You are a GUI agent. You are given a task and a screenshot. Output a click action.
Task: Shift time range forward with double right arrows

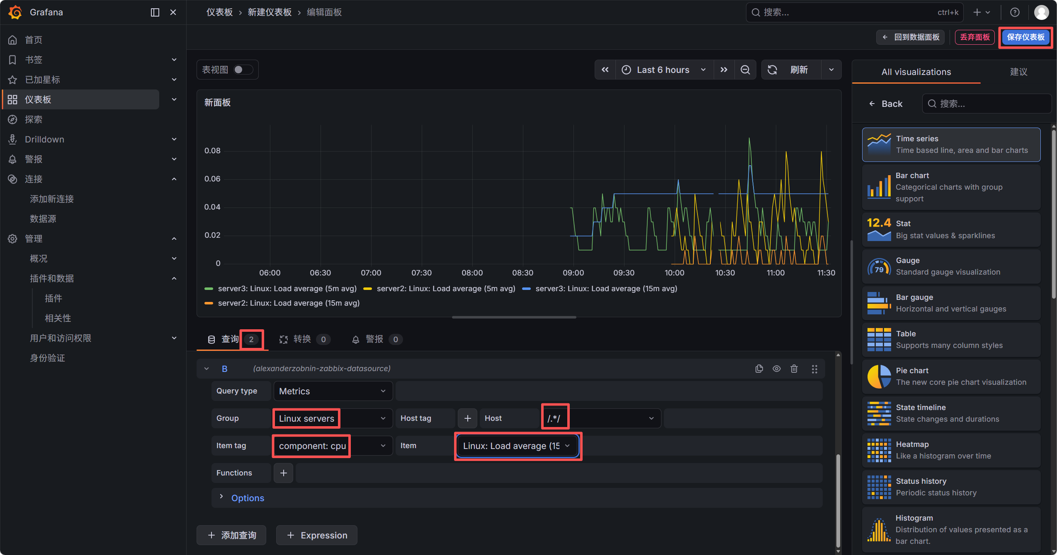pyautogui.click(x=724, y=70)
